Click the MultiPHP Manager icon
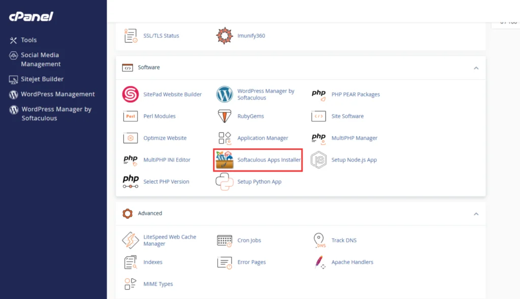The image size is (520, 299). click(x=318, y=139)
